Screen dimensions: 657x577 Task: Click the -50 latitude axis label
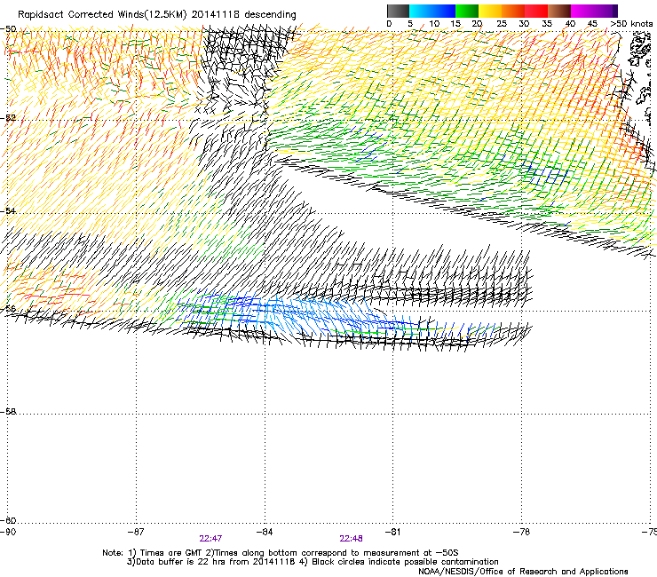pos(8,29)
